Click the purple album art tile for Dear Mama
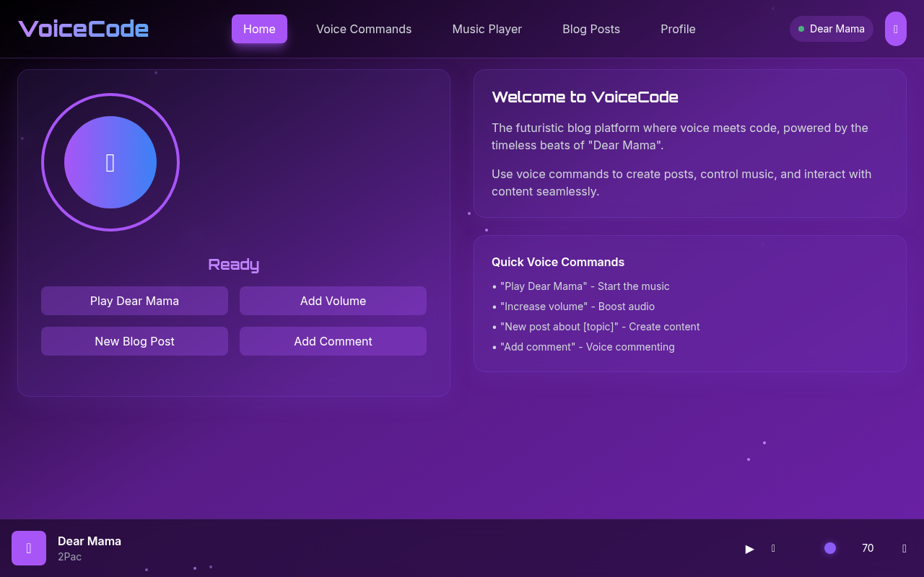The image size is (924, 577). [x=29, y=548]
